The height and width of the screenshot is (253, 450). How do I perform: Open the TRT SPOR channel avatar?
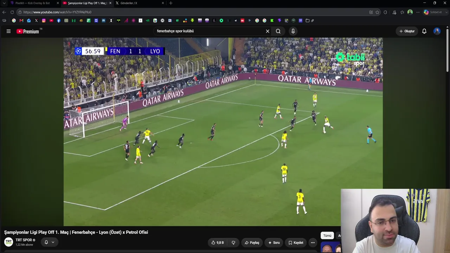pyautogui.click(x=8, y=242)
